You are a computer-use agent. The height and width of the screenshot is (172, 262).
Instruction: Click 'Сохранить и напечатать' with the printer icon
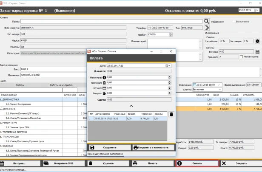coord(153,147)
